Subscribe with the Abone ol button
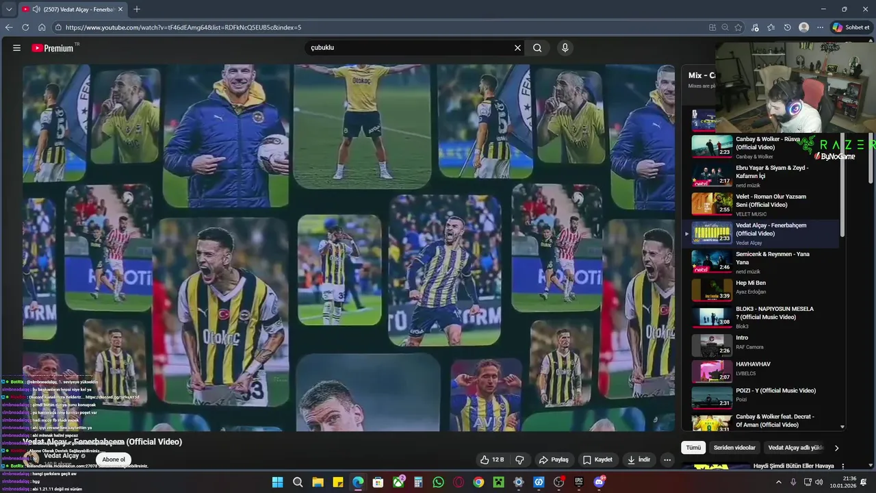This screenshot has width=876, height=493. [114, 459]
